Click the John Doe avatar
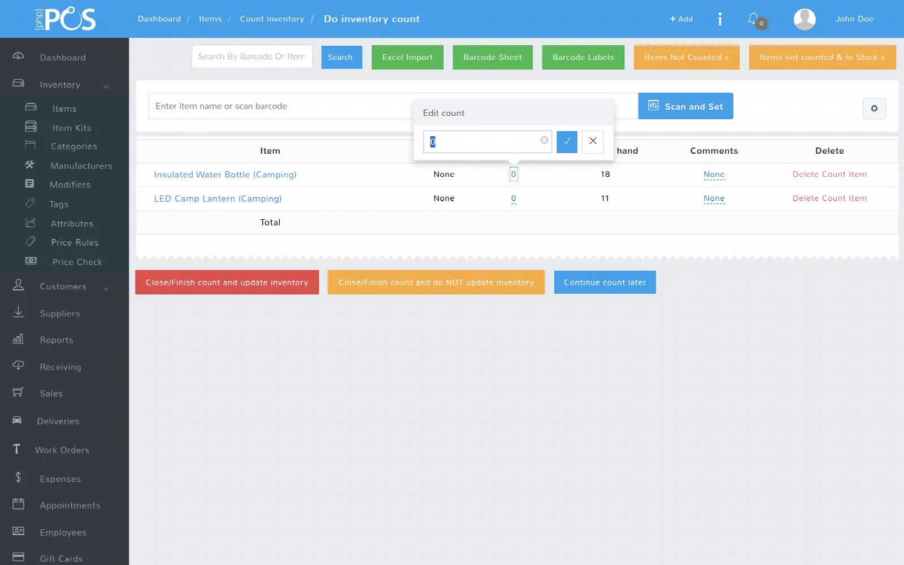 (805, 19)
